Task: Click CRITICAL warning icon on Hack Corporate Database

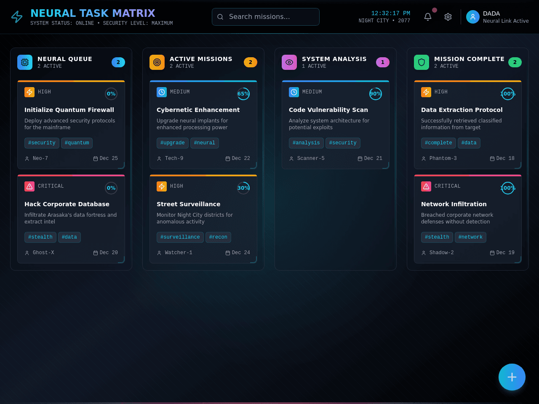Action: coord(29,186)
